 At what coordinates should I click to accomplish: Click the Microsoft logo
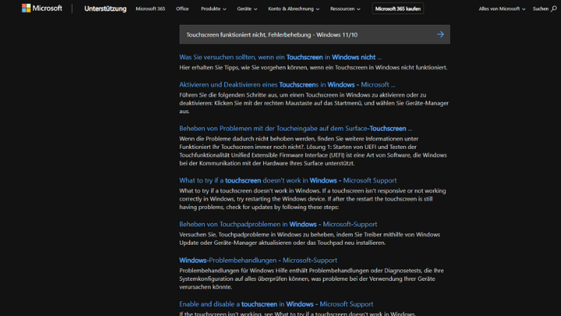coord(42,8)
